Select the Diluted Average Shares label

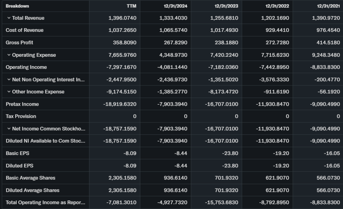[32, 190]
